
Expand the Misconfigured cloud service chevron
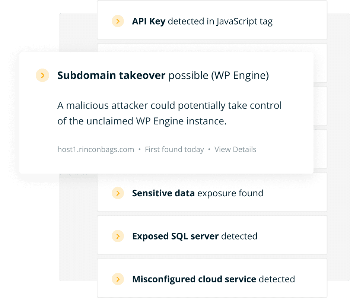(x=118, y=279)
